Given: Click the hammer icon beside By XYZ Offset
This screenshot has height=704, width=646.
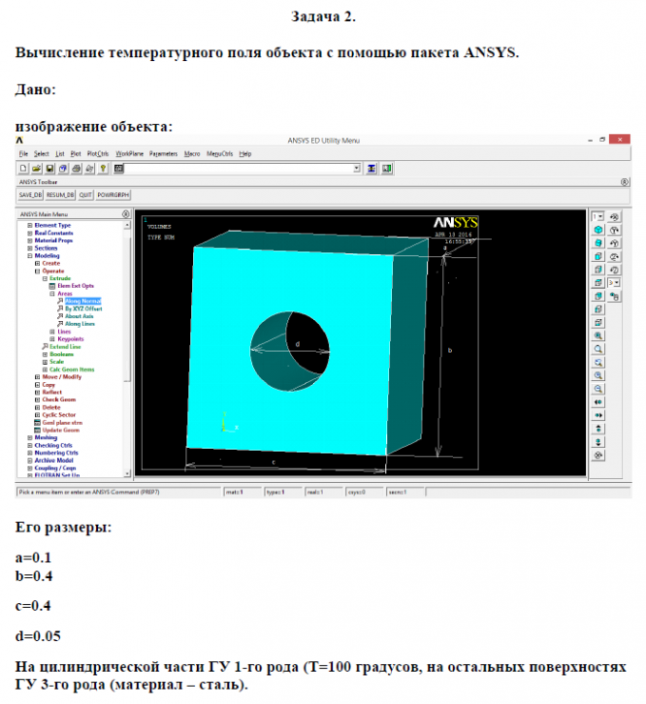Looking at the screenshot, I should click(60, 309).
